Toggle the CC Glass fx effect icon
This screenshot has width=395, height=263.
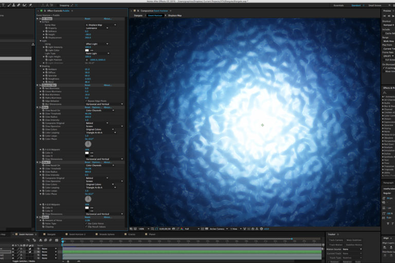tap(41, 18)
